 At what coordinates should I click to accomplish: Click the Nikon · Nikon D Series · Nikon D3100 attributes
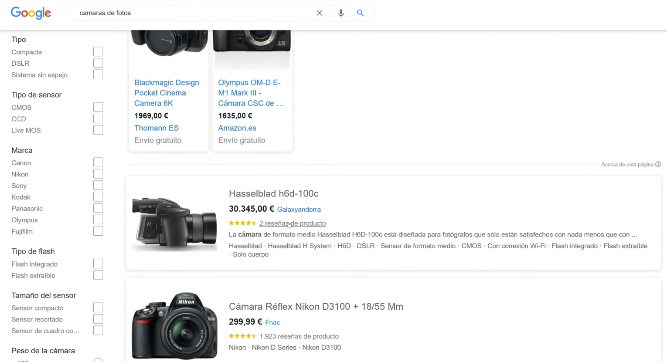(x=285, y=348)
